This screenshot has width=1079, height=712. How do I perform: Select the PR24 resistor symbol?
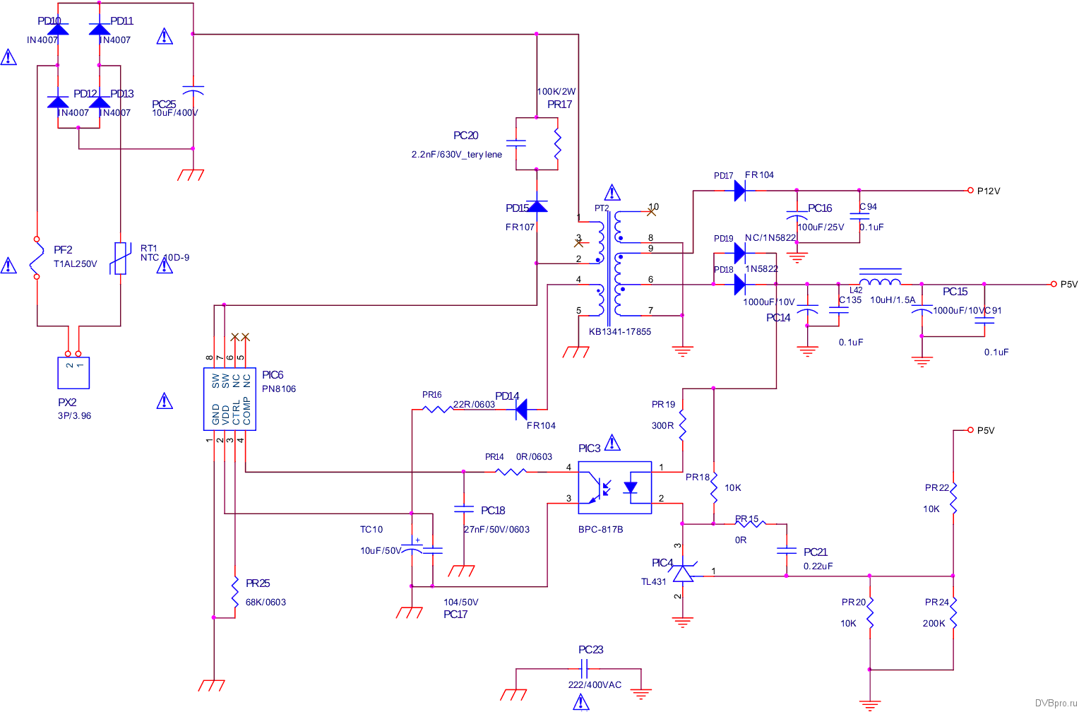(x=953, y=613)
